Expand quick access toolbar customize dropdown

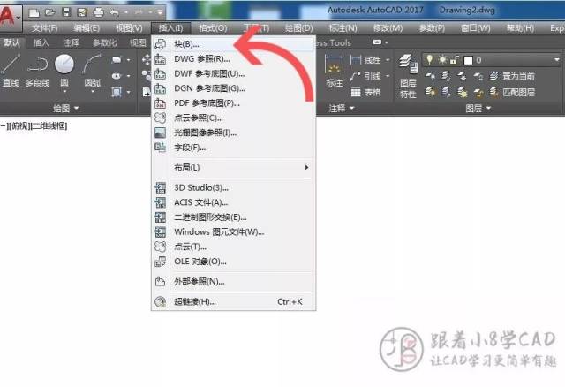[x=160, y=13]
